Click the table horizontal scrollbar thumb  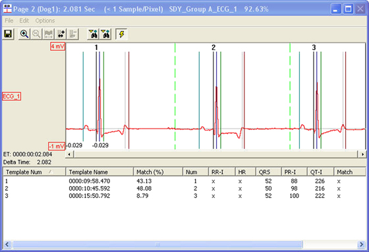click(x=157, y=244)
